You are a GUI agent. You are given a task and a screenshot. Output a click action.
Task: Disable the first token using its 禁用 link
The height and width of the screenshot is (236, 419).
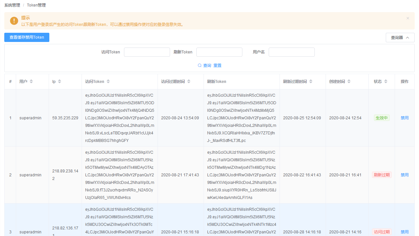(x=405, y=118)
